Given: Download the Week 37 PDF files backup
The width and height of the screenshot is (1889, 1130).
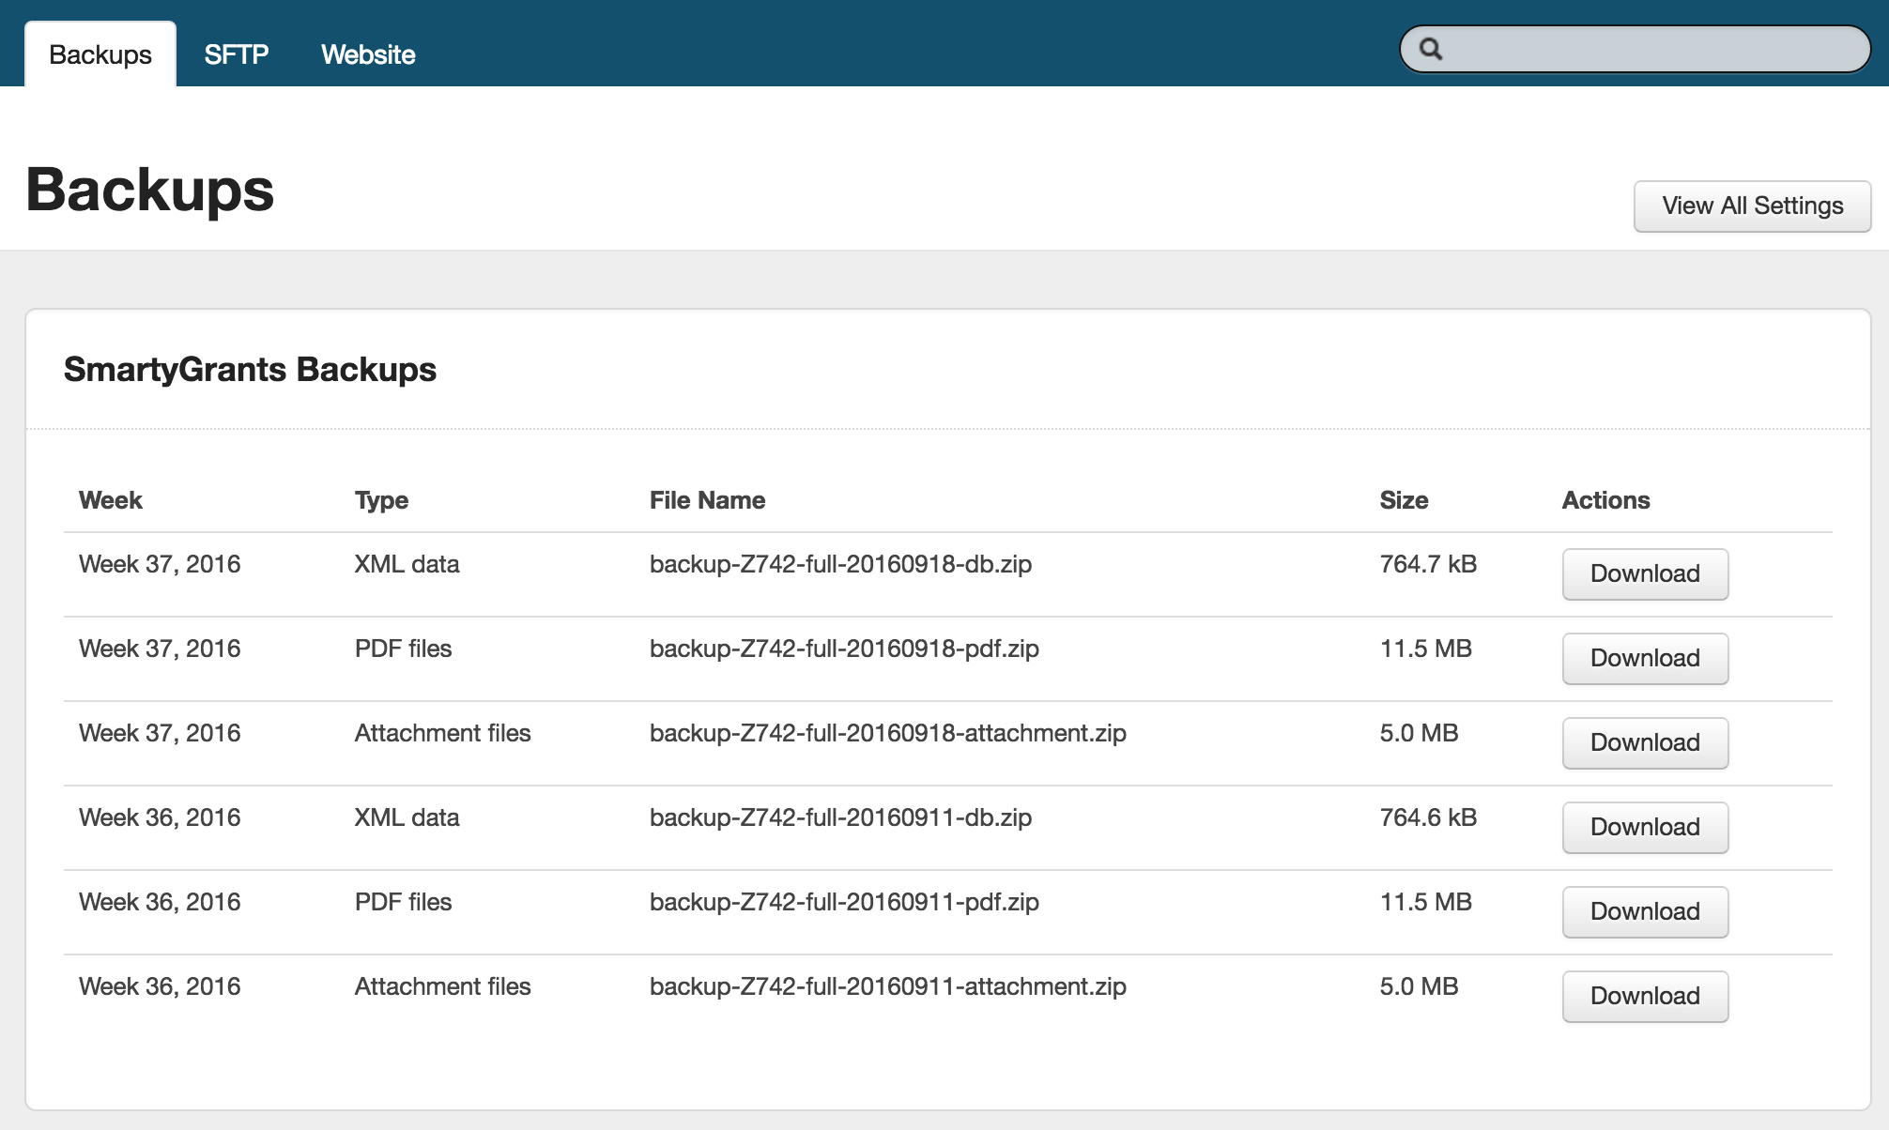Looking at the screenshot, I should (1645, 658).
